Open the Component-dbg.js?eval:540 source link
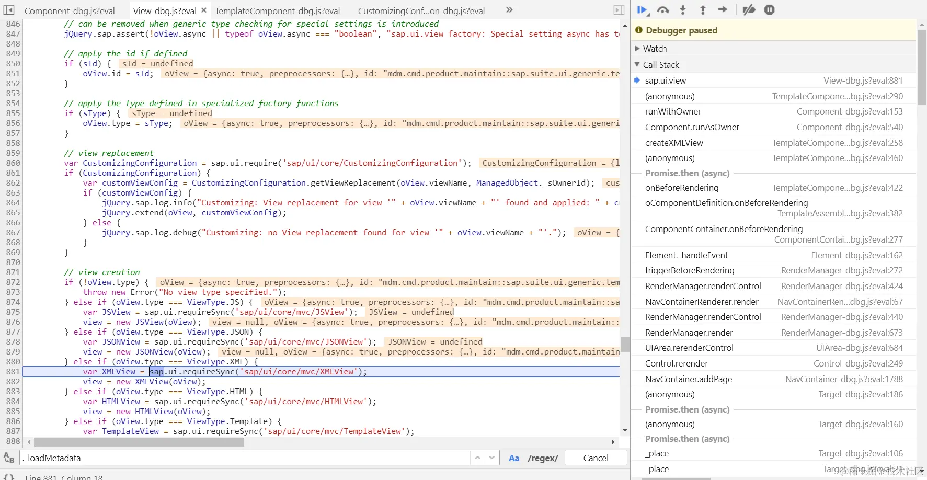This screenshot has height=480, width=927. click(850, 127)
